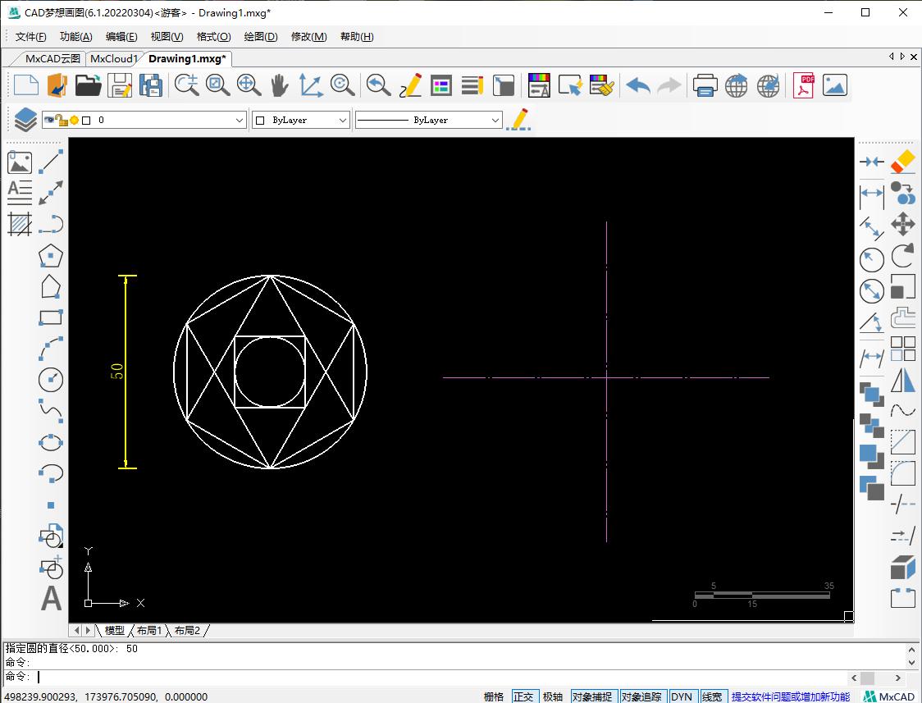Enable 对象捕捉 object snap mode
The width and height of the screenshot is (922, 703).
(x=592, y=696)
